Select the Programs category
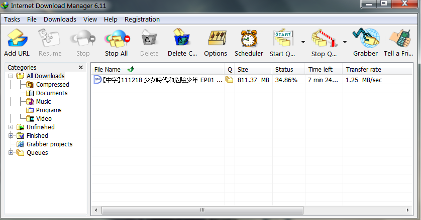 [49, 110]
